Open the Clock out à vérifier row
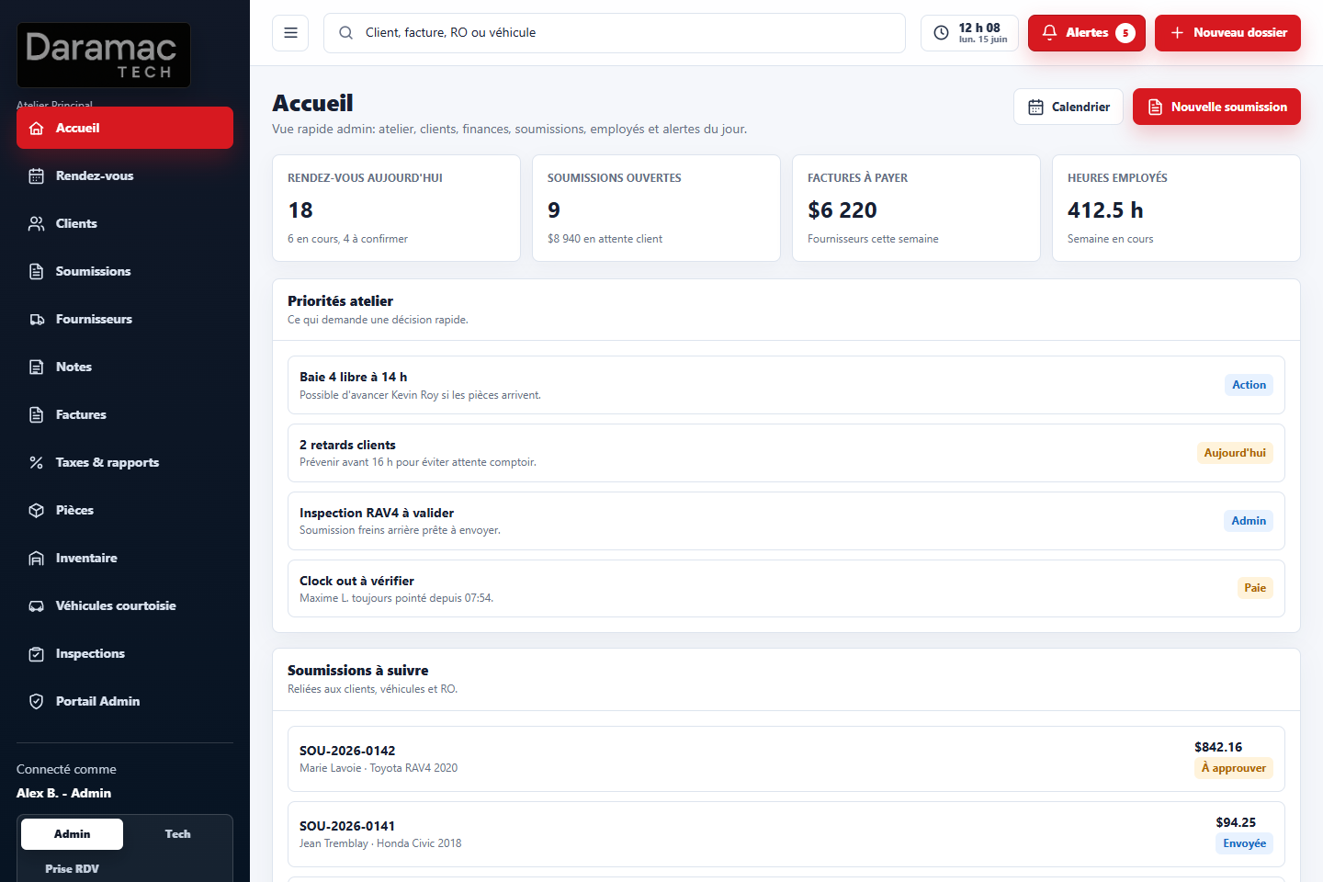The height and width of the screenshot is (882, 1323). [x=786, y=589]
